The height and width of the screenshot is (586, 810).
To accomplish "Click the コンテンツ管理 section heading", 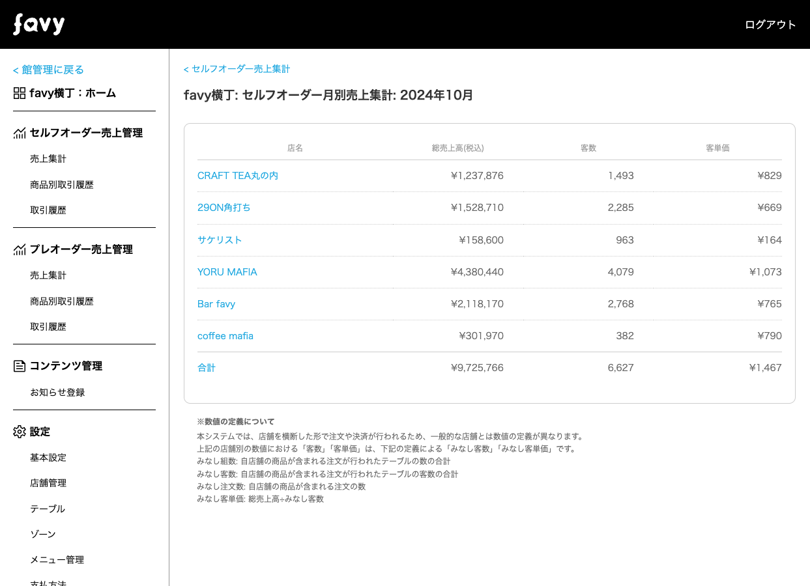I will click(x=66, y=366).
